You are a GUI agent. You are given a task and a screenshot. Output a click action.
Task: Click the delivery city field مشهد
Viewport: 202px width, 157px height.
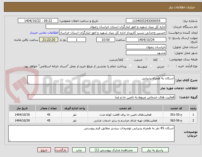coord(146,53)
